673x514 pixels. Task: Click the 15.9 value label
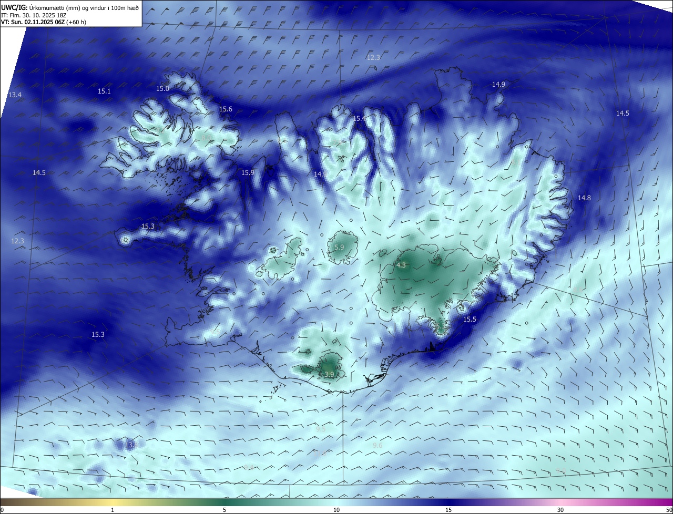coord(248,173)
